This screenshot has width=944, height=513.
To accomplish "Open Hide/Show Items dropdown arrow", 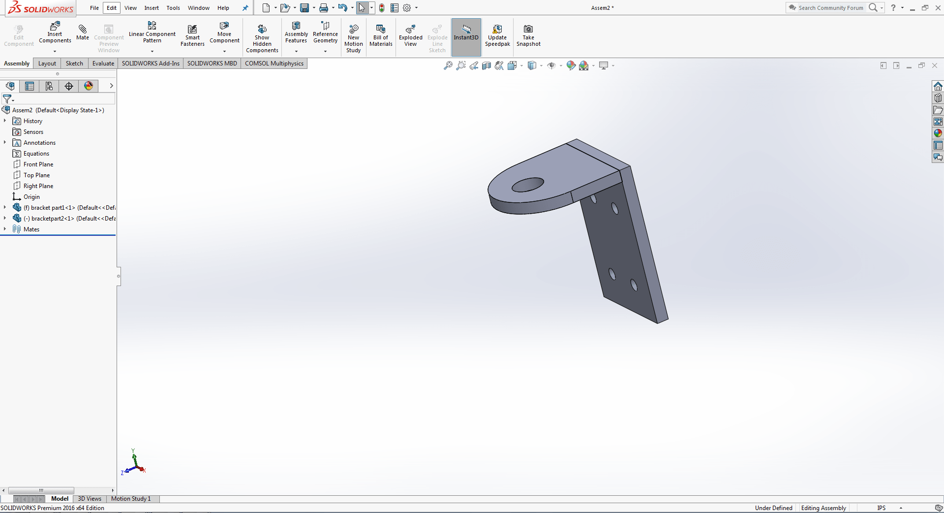I will (x=561, y=65).
